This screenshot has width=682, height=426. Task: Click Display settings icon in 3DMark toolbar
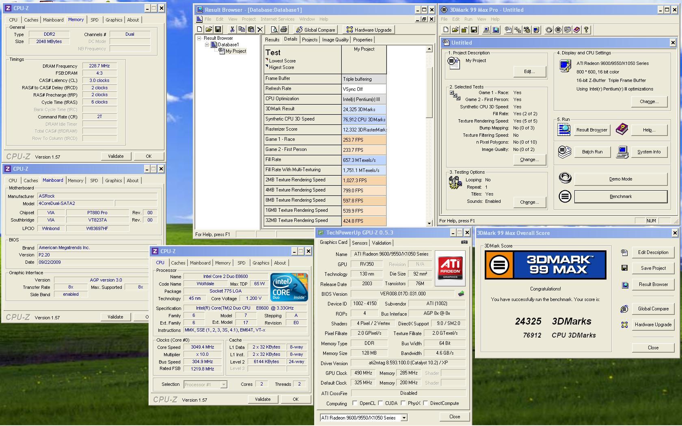pos(536,30)
